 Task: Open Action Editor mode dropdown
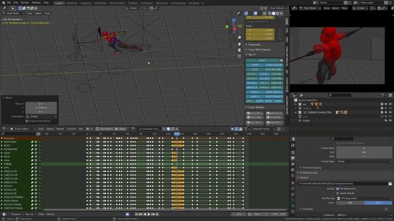[23, 129]
